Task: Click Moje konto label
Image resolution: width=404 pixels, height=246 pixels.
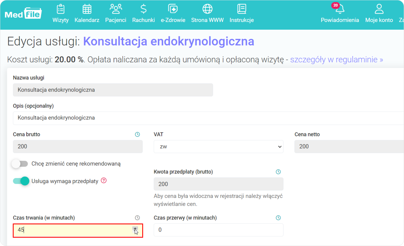Action: (x=379, y=20)
